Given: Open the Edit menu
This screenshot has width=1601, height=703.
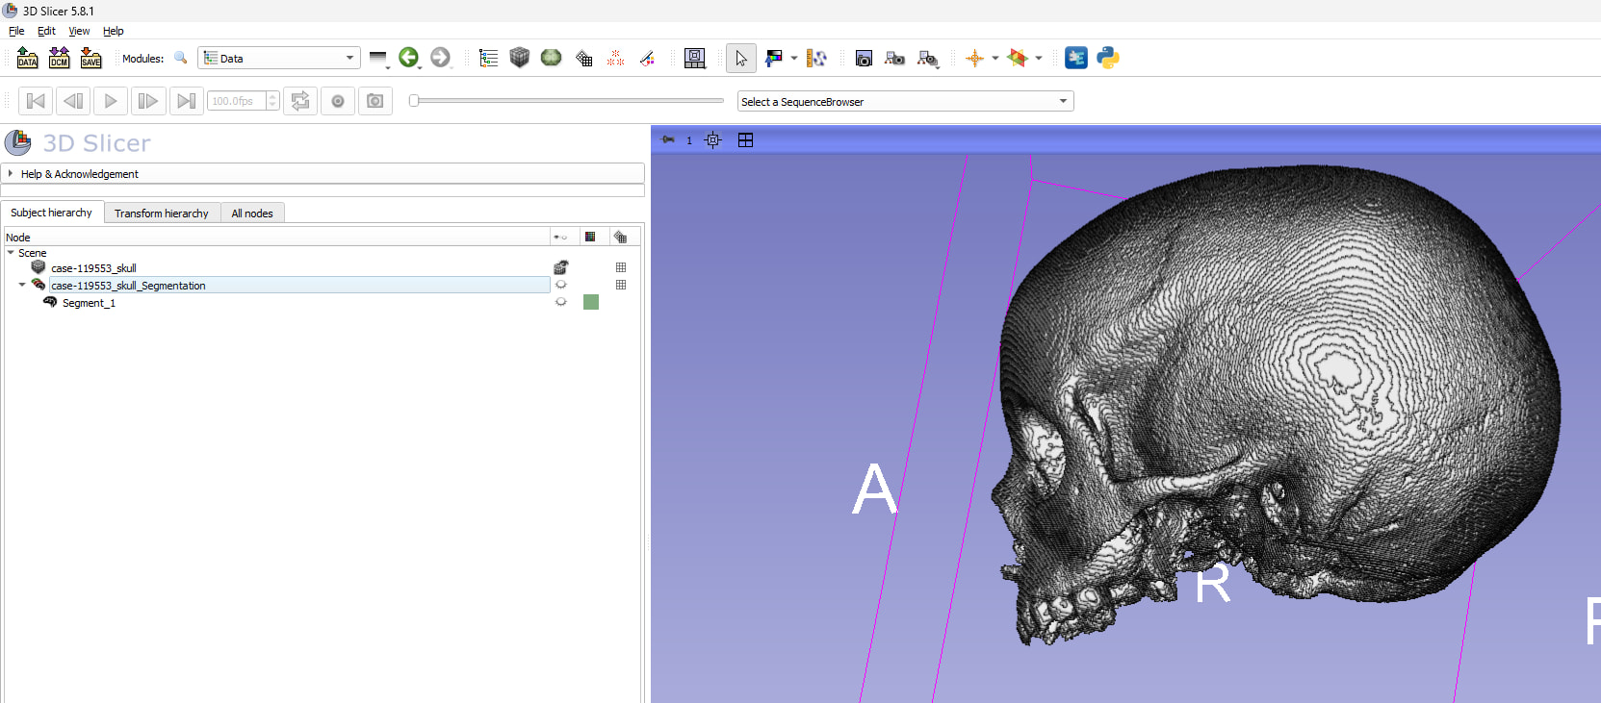Looking at the screenshot, I should (x=46, y=31).
